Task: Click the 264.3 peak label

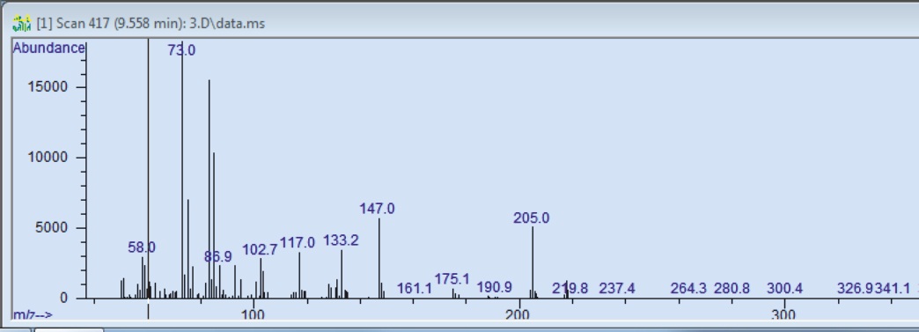Action: pos(688,289)
